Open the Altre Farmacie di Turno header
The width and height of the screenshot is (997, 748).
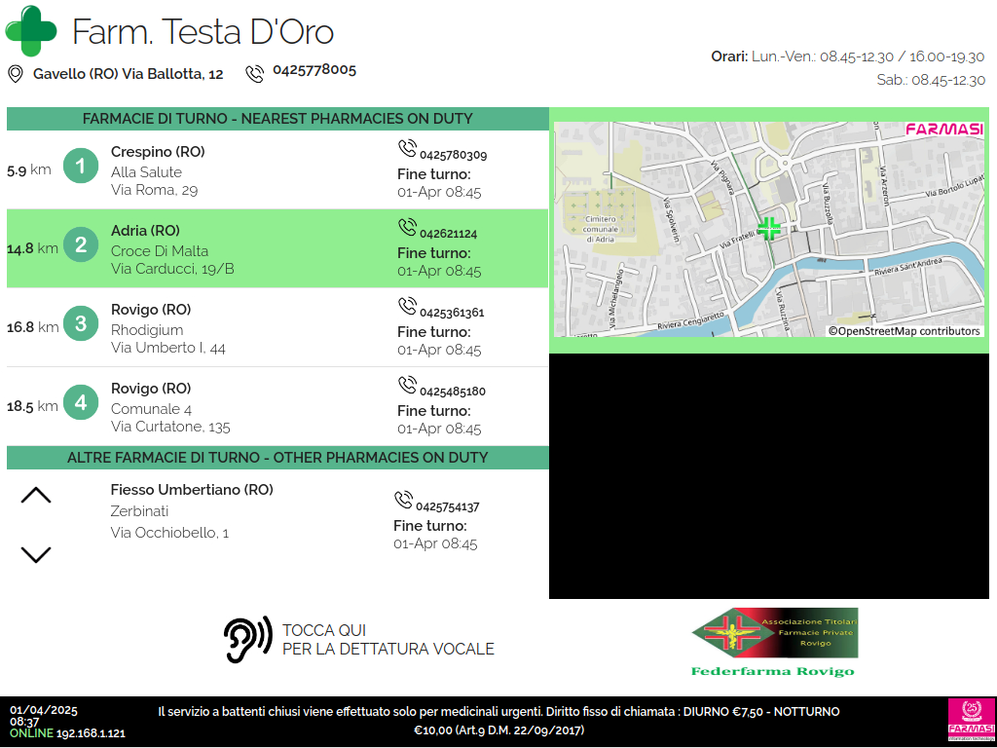point(277,458)
